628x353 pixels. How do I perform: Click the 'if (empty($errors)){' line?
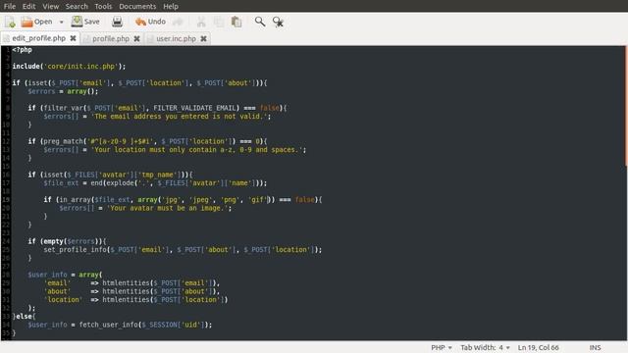click(x=67, y=241)
